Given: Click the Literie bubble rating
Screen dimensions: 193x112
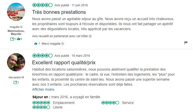Looking at the screenshot, I should (41, 107).
